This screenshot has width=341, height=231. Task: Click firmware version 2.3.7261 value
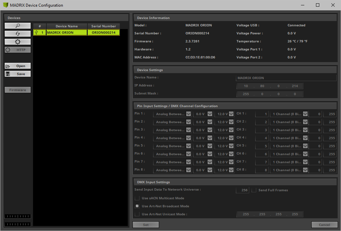[192, 41]
